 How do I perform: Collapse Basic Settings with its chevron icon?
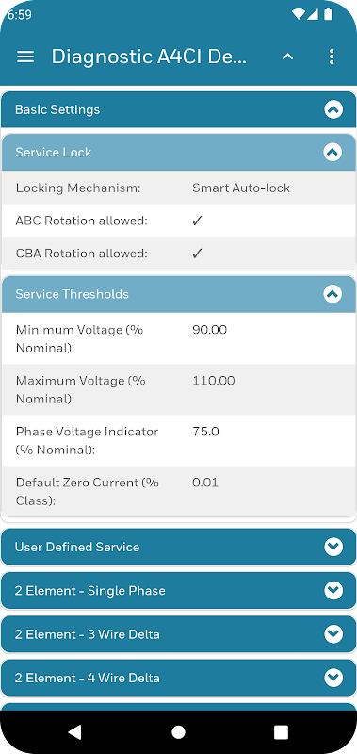(333, 109)
